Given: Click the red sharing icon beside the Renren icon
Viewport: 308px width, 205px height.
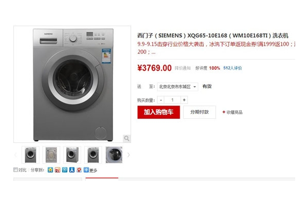Looking at the screenshot, I should tap(79, 170).
